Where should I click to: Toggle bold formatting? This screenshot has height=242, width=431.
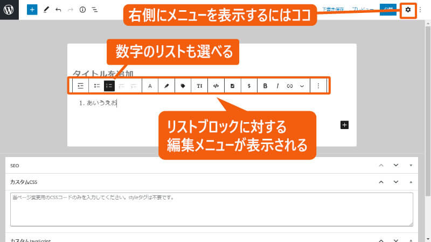[x=265, y=86]
